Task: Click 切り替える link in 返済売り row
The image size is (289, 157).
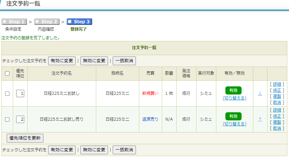Action: [x=234, y=124]
